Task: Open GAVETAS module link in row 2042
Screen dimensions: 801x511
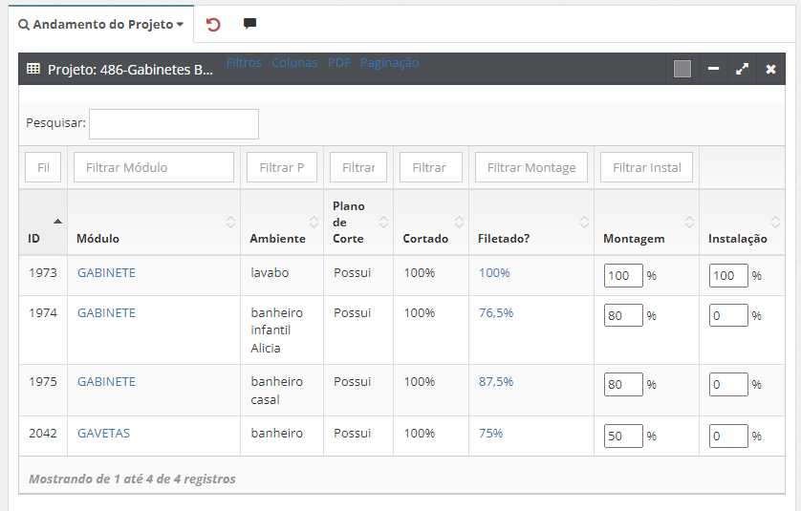Action: [103, 433]
